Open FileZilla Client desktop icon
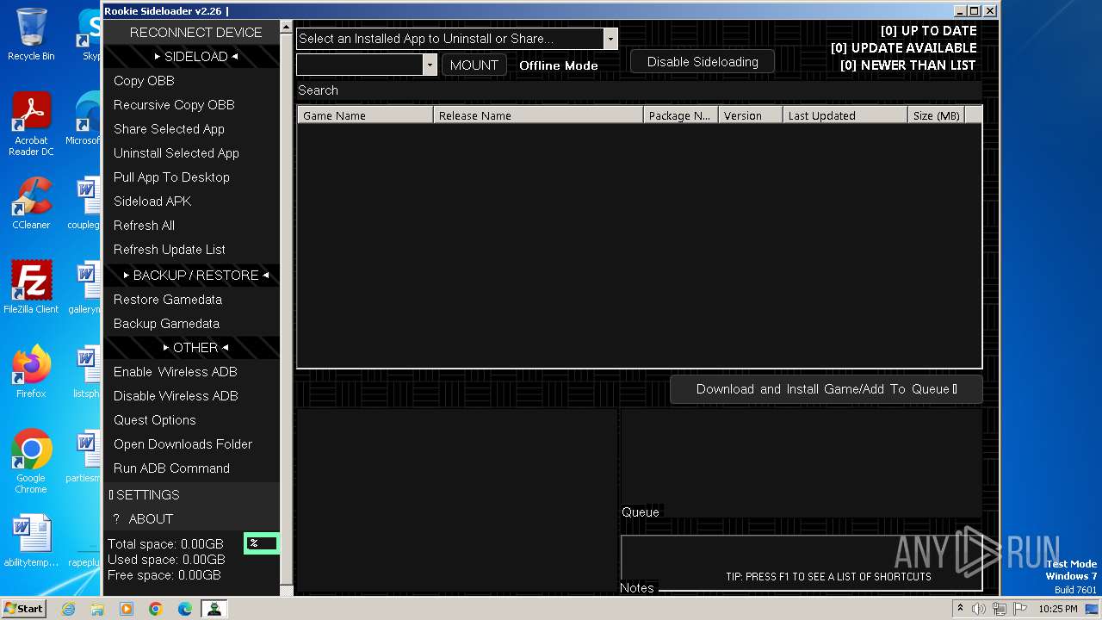The image size is (1102, 620). [x=31, y=288]
